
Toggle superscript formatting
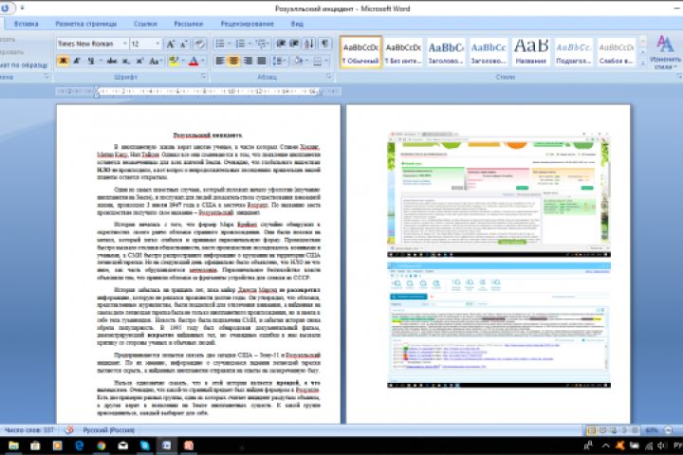139,62
